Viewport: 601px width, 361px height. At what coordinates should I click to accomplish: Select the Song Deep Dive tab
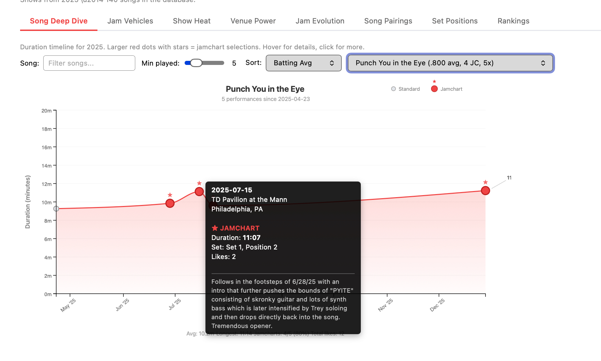click(x=59, y=21)
